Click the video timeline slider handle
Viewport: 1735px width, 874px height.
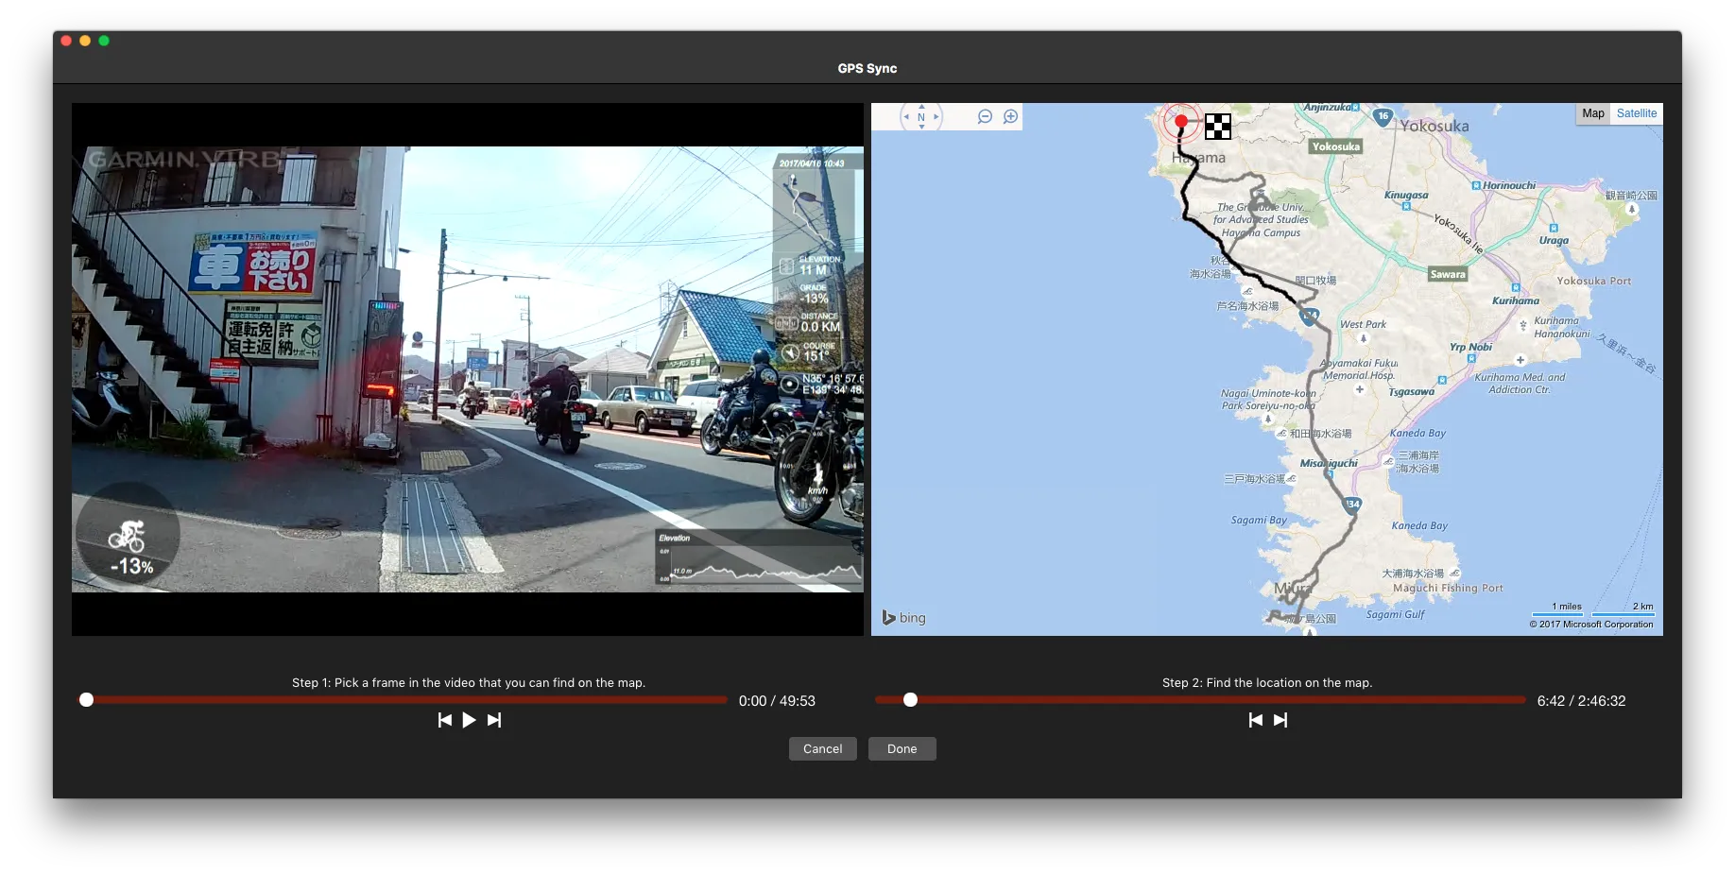point(87,700)
